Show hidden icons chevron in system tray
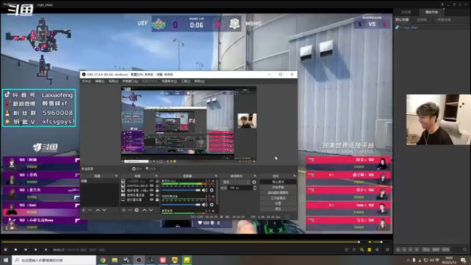471x265 pixels. click(x=408, y=260)
